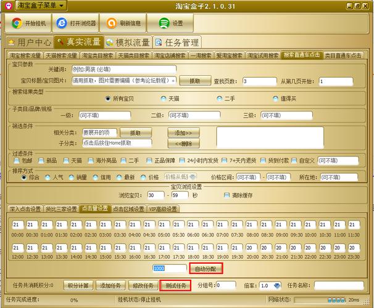Click the green Spotify-style 设置 icon
The height and width of the screenshot is (308, 374).
click(164, 23)
